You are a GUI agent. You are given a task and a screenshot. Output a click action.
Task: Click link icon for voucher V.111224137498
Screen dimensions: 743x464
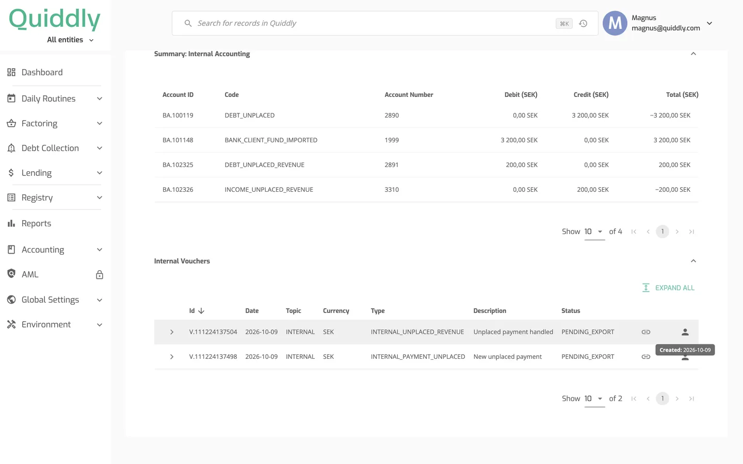click(x=646, y=357)
